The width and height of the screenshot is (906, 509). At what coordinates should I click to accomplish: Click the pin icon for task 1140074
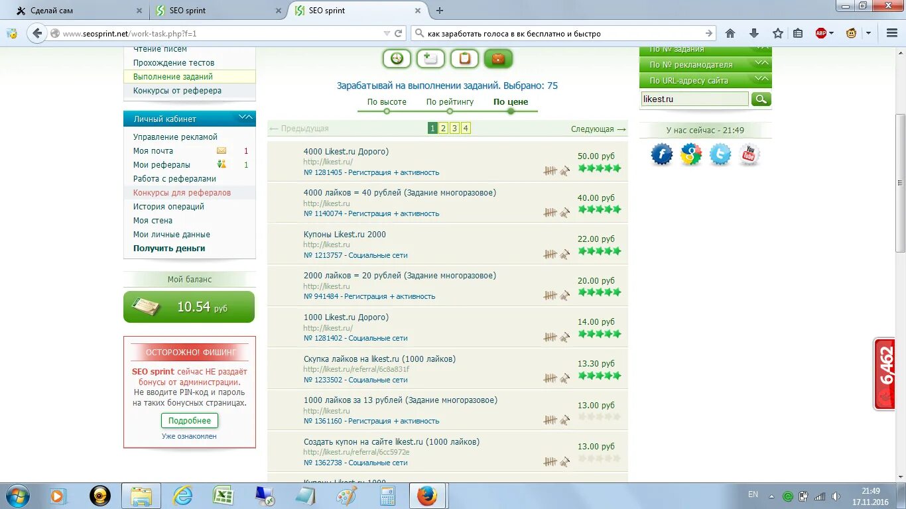[x=564, y=213]
